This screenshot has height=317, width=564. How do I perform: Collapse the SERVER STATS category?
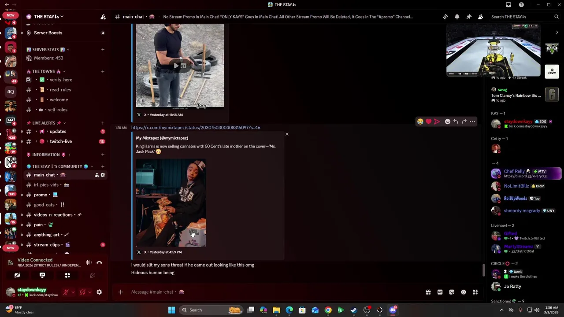(x=48, y=50)
